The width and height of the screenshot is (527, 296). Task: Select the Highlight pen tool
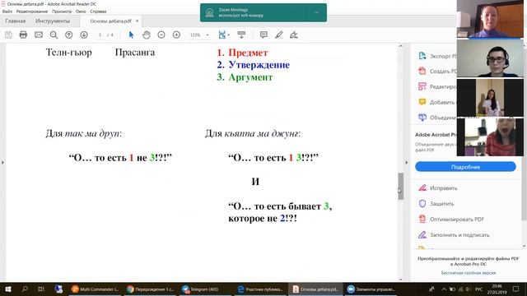click(278, 35)
